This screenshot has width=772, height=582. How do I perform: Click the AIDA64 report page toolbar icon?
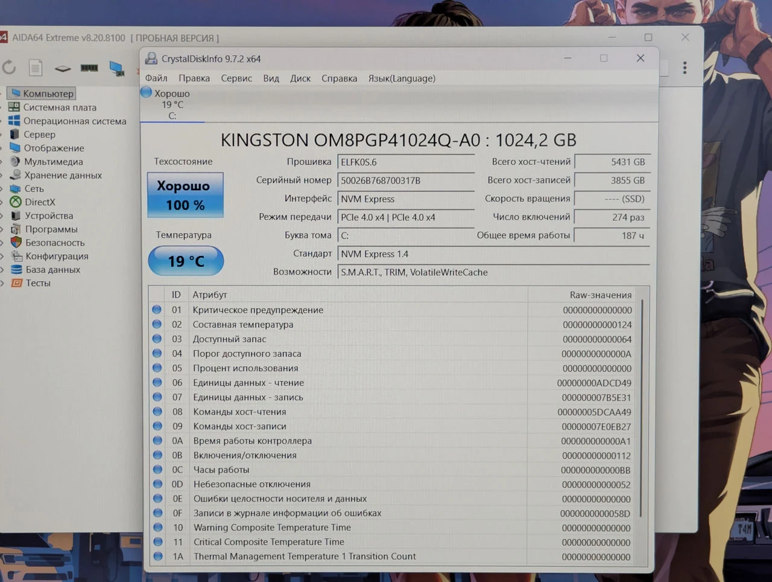pyautogui.click(x=36, y=68)
